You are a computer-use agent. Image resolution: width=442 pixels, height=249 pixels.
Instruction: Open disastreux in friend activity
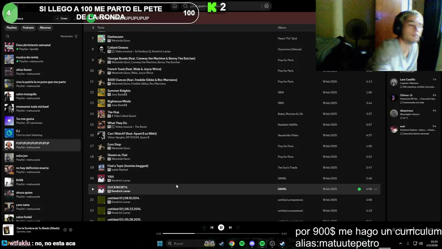click(413, 114)
